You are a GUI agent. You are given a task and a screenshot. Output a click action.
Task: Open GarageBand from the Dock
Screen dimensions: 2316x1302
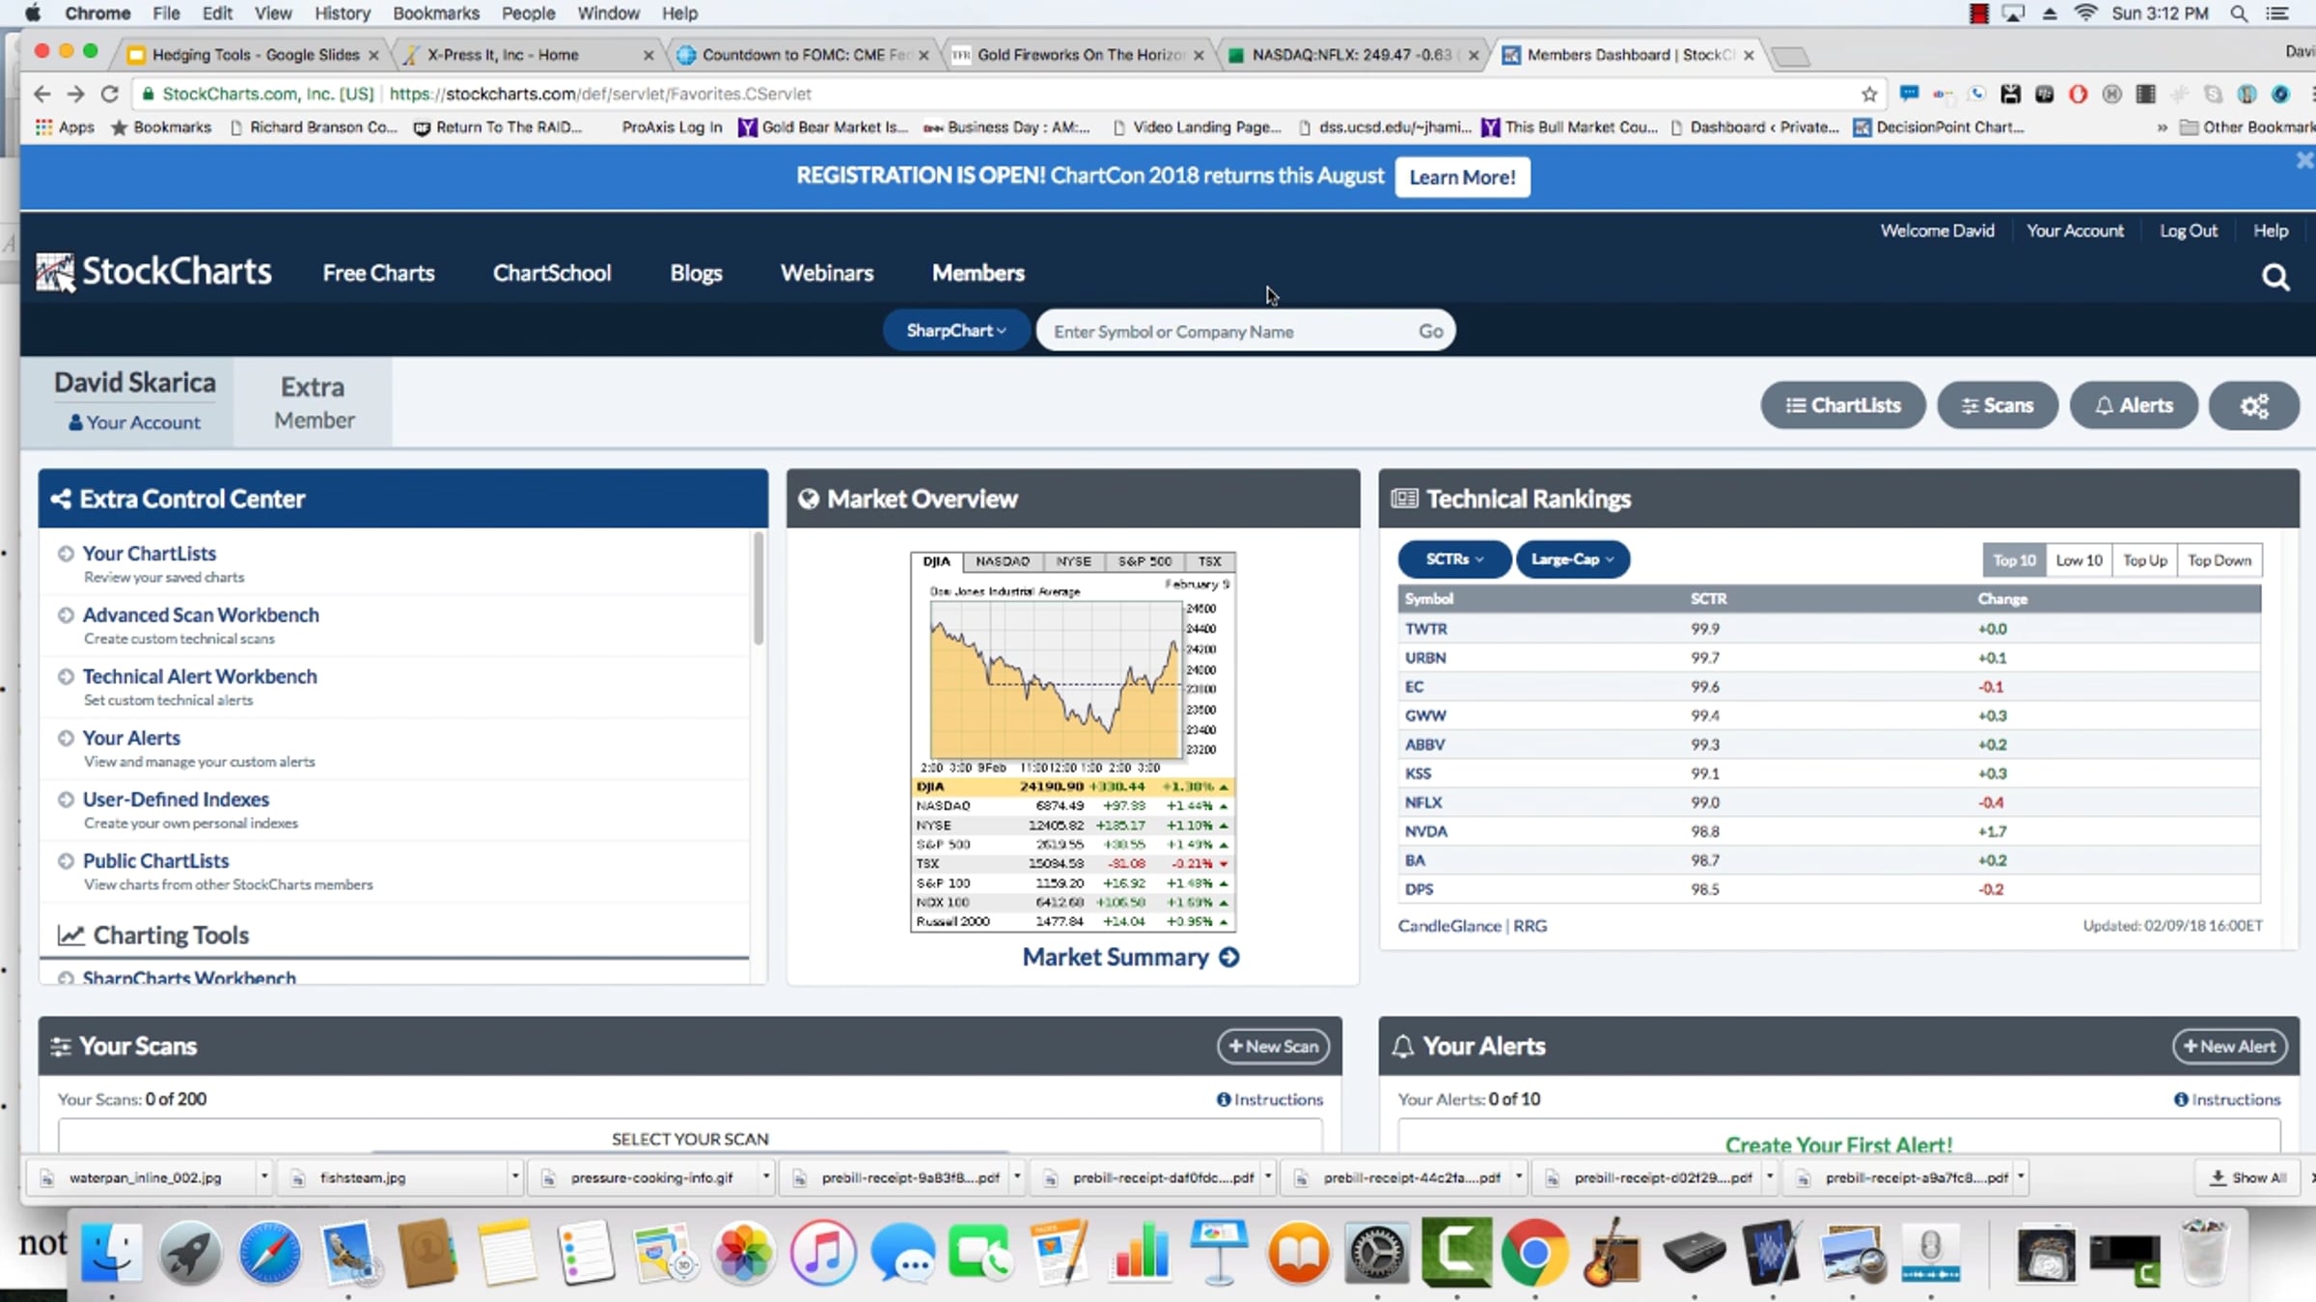[x=1613, y=1253]
